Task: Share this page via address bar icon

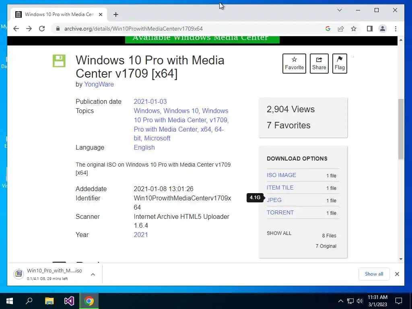Action: click(x=341, y=29)
